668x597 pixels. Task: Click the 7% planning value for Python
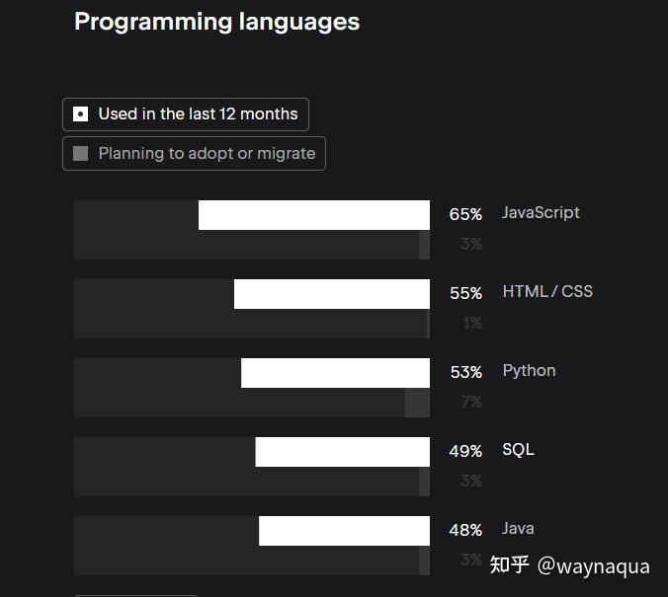470,403
